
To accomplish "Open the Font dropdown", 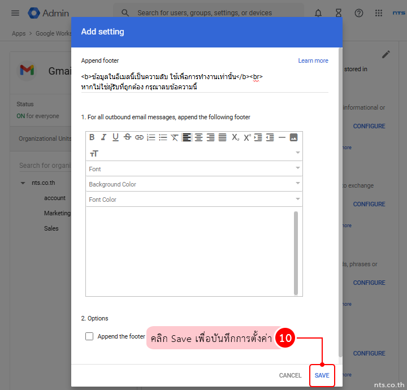I will point(194,168).
